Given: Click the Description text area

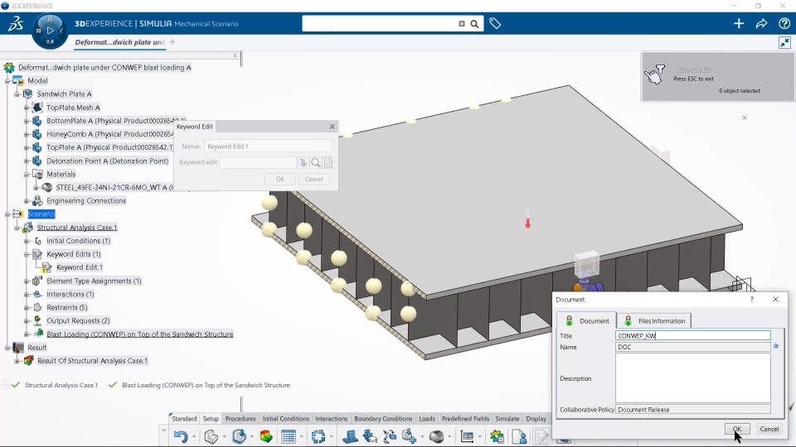Looking at the screenshot, I should point(693,378).
